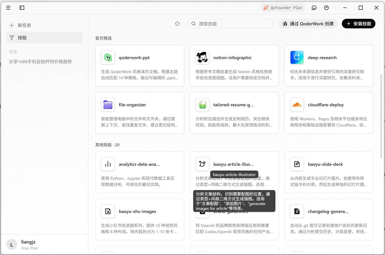Click the 官方精选 section heading

(103, 38)
